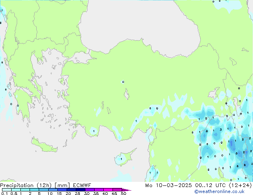Click the 15–20 mm legend swatch
The width and height of the screenshot is (253, 195).
click(x=62, y=190)
